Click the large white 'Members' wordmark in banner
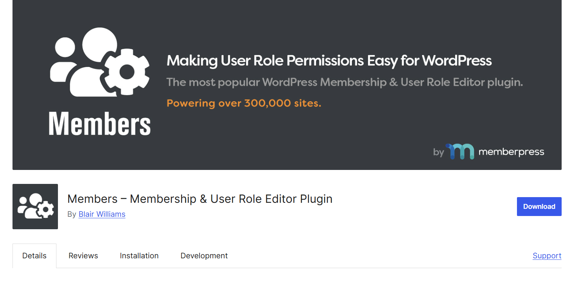573x287 pixels. point(100,123)
